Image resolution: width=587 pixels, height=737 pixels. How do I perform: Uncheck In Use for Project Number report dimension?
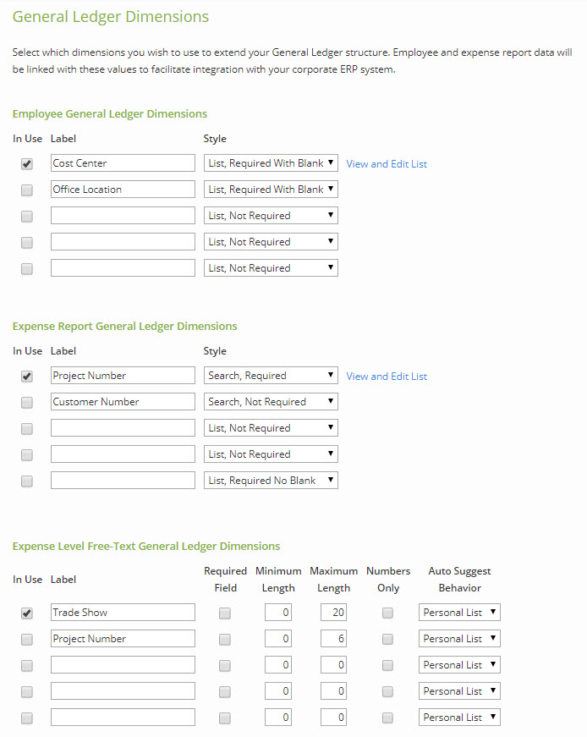[x=27, y=377]
